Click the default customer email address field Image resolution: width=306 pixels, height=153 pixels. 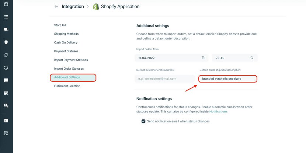pyautogui.click(x=165, y=79)
